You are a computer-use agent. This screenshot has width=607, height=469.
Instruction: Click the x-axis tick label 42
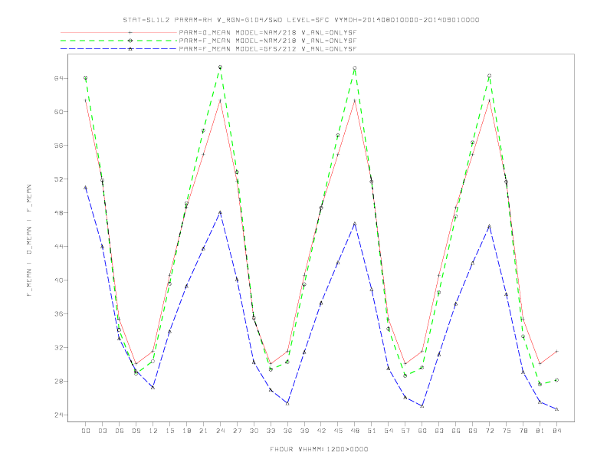(321, 431)
